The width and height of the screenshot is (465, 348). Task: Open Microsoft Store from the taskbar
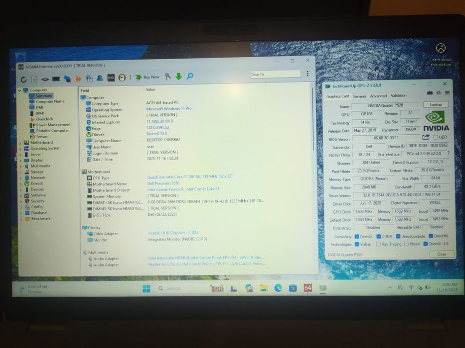[x=293, y=288]
